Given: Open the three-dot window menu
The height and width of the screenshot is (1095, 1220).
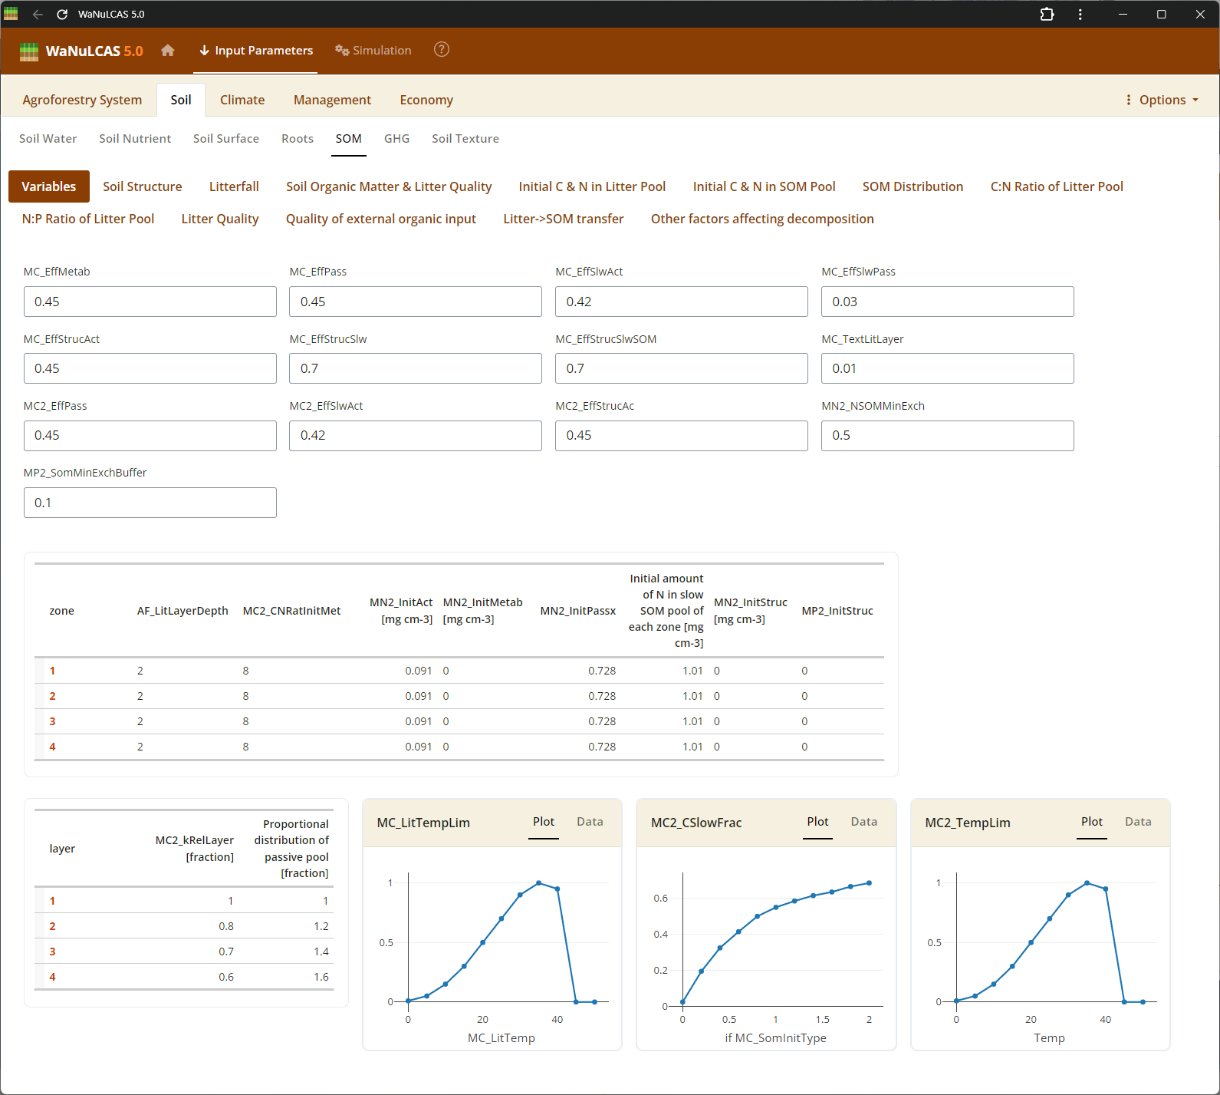Looking at the screenshot, I should [x=1080, y=15].
